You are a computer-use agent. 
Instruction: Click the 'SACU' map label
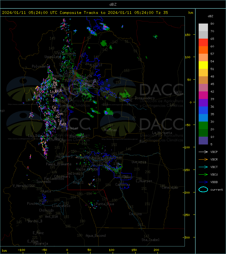[x=178, y=92]
